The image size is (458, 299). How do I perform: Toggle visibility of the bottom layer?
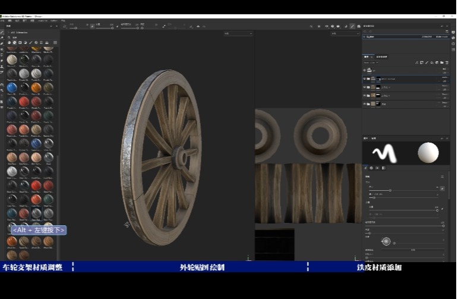(x=365, y=103)
